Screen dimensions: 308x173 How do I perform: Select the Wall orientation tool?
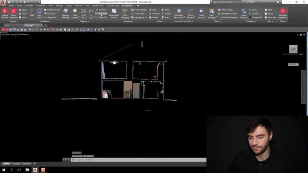tap(32, 13)
